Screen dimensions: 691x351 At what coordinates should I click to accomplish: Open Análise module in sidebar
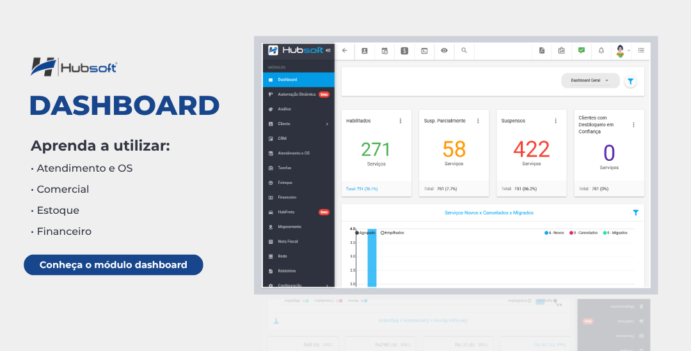point(299,109)
